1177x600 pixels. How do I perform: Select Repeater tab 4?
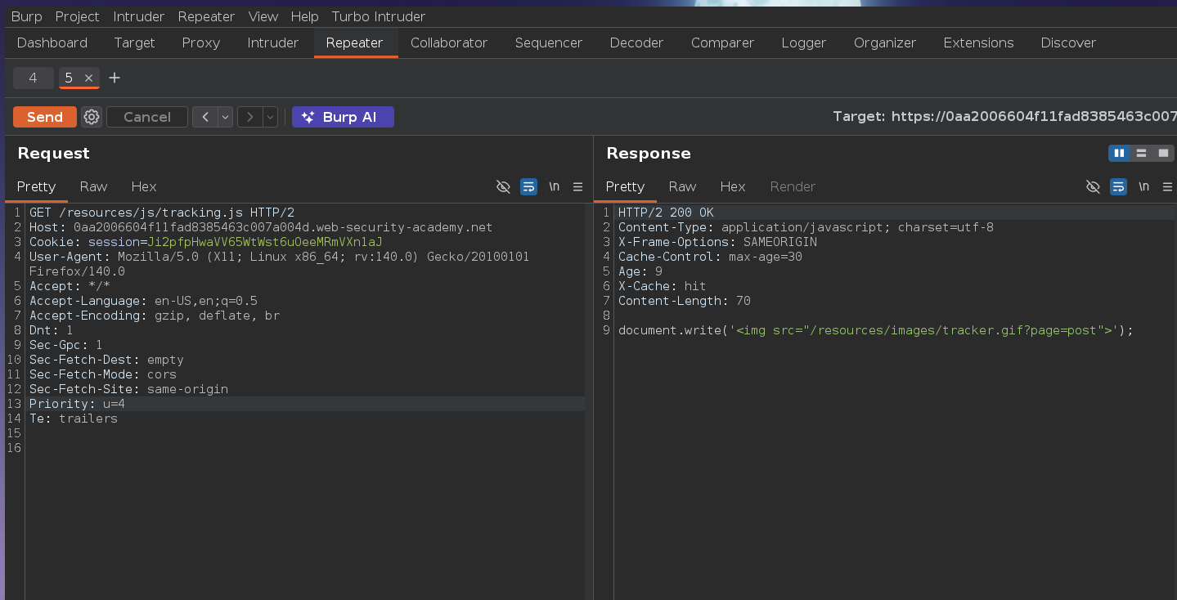33,78
